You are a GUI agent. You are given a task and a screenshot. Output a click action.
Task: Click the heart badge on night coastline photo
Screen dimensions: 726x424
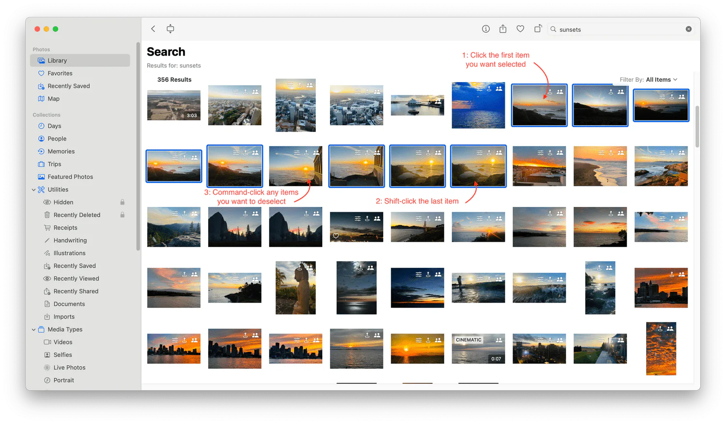click(336, 236)
